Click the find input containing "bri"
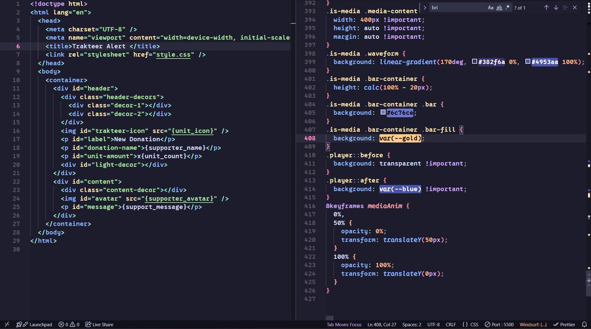Image resolution: width=591 pixels, height=329 pixels. point(458,8)
